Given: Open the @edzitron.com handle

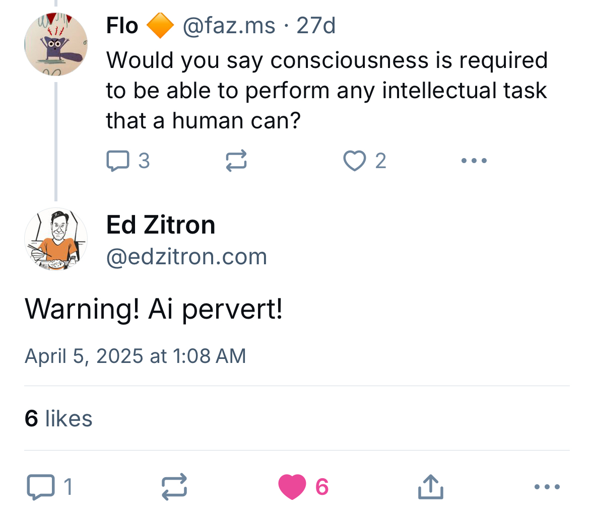Looking at the screenshot, I should pyautogui.click(x=186, y=257).
